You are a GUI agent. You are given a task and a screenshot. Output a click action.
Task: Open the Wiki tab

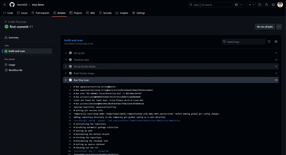(x=90, y=13)
